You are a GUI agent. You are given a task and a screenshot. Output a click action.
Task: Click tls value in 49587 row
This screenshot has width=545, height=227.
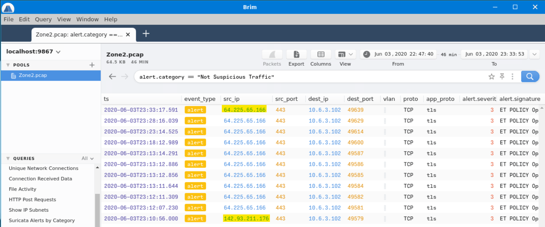point(431,153)
